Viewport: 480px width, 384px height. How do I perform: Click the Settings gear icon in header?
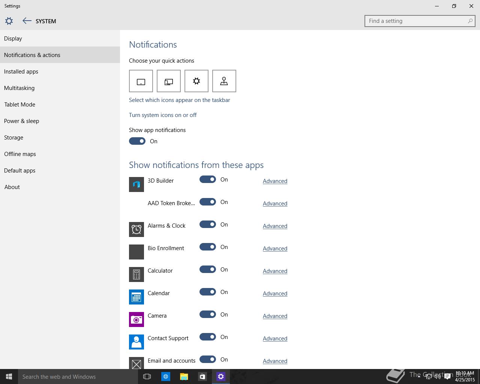9,21
